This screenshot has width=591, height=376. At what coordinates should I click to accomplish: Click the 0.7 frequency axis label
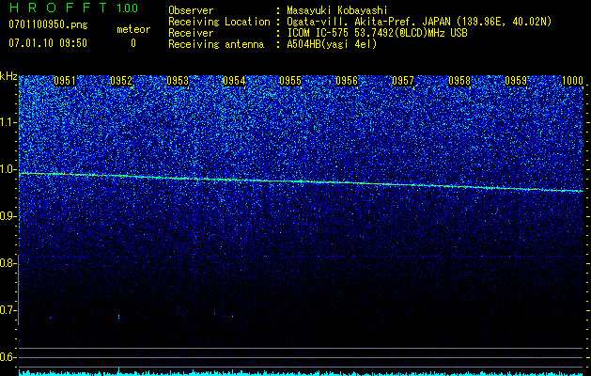coord(8,310)
